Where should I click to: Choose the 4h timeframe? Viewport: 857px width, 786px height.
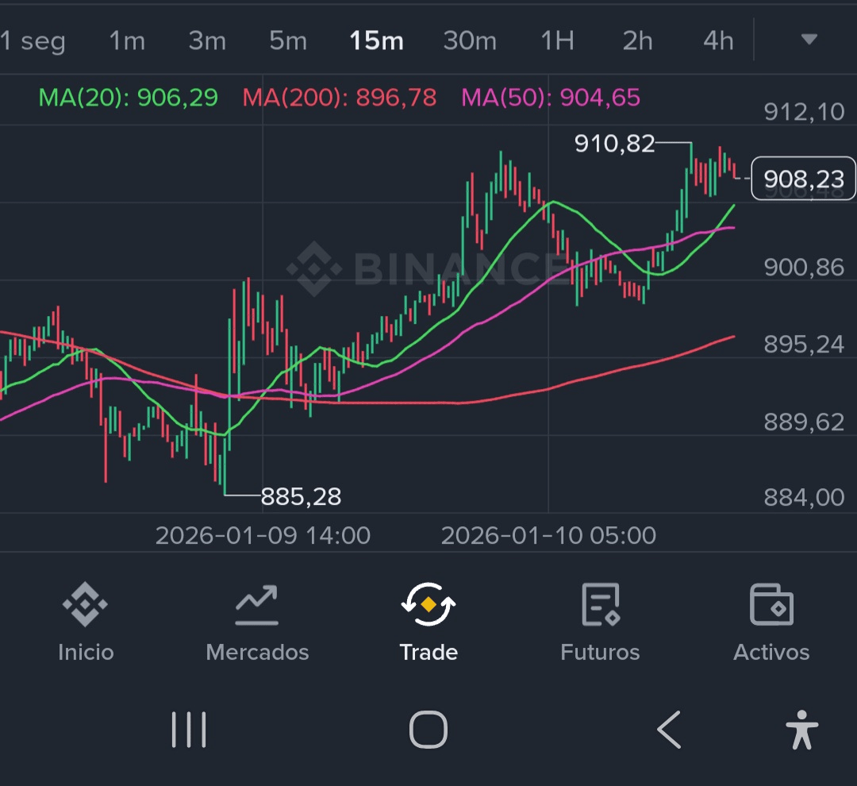718,41
